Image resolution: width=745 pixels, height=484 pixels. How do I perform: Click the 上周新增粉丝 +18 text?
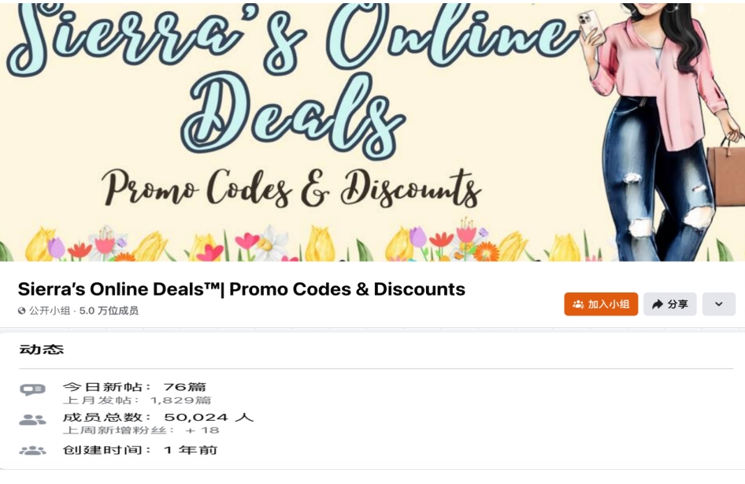141,430
